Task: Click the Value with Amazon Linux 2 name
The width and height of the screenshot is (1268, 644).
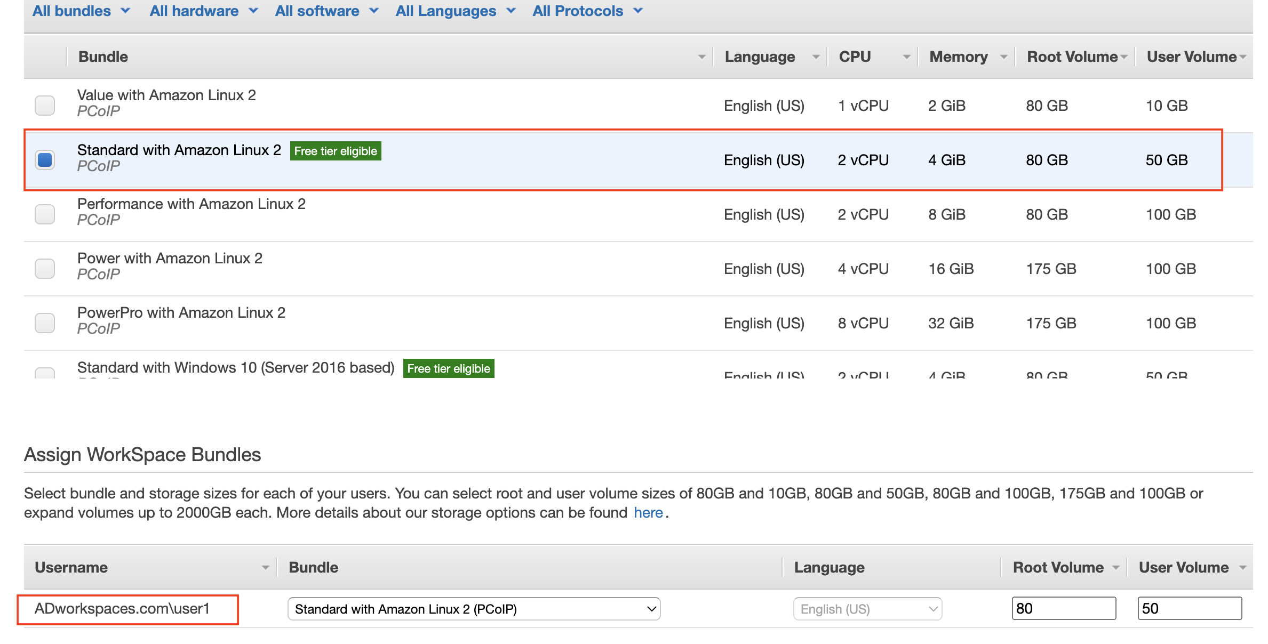Action: click(x=166, y=95)
